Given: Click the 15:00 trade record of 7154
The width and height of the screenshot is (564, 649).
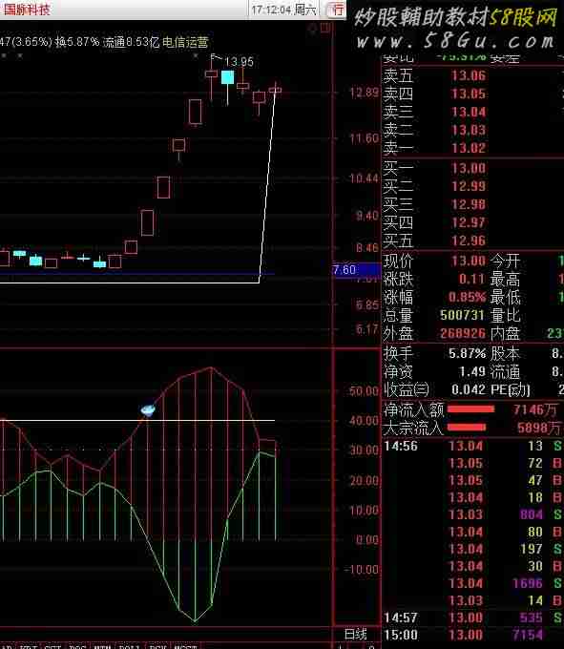Looking at the screenshot, I should 472,635.
